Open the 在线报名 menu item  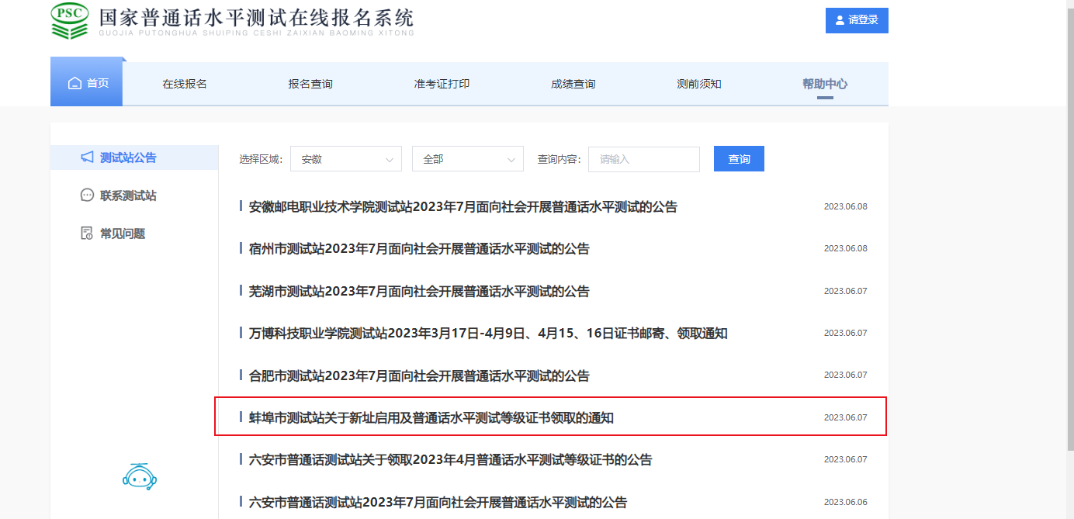(x=185, y=84)
